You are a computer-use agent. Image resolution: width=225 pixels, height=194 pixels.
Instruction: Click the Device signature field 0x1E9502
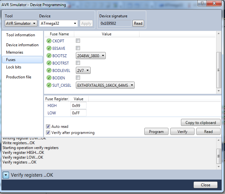click(x=115, y=23)
